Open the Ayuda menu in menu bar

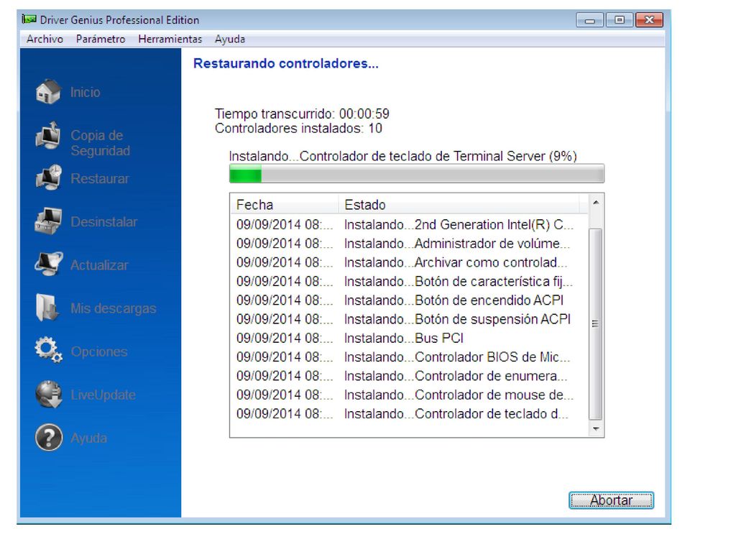tap(229, 39)
